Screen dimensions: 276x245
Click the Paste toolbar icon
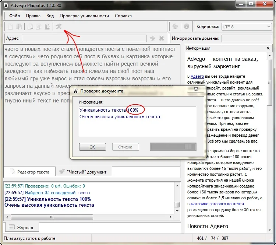(x=47, y=27)
